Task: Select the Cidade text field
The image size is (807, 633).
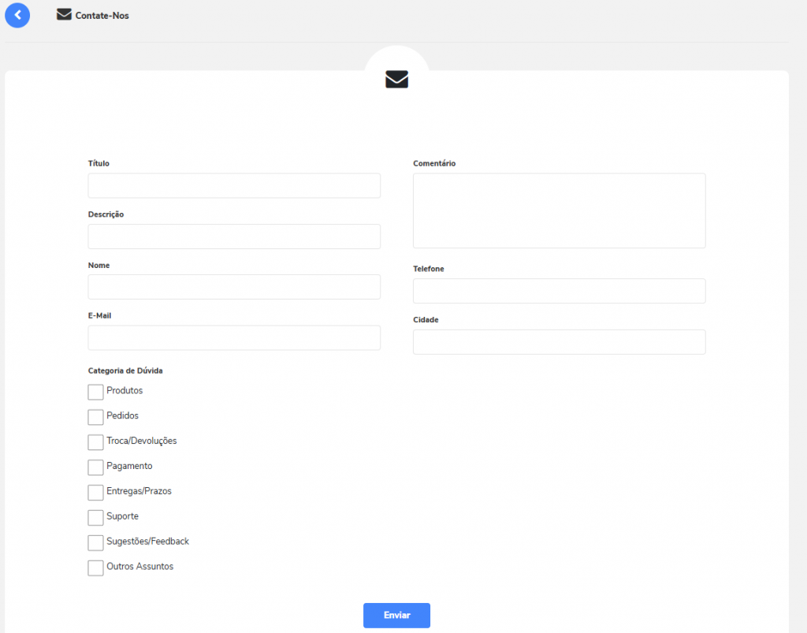Action: (559, 342)
